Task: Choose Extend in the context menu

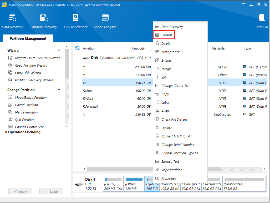Action: pos(180,60)
